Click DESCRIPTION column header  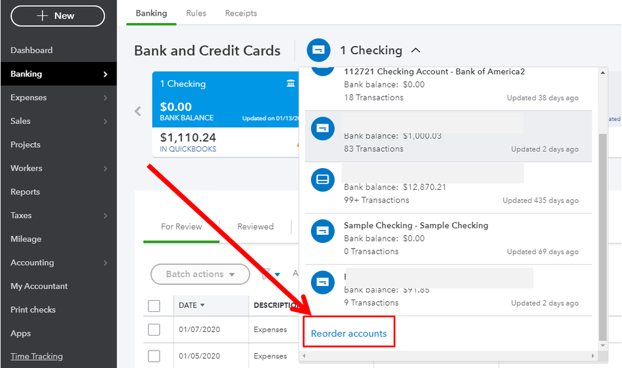(276, 305)
